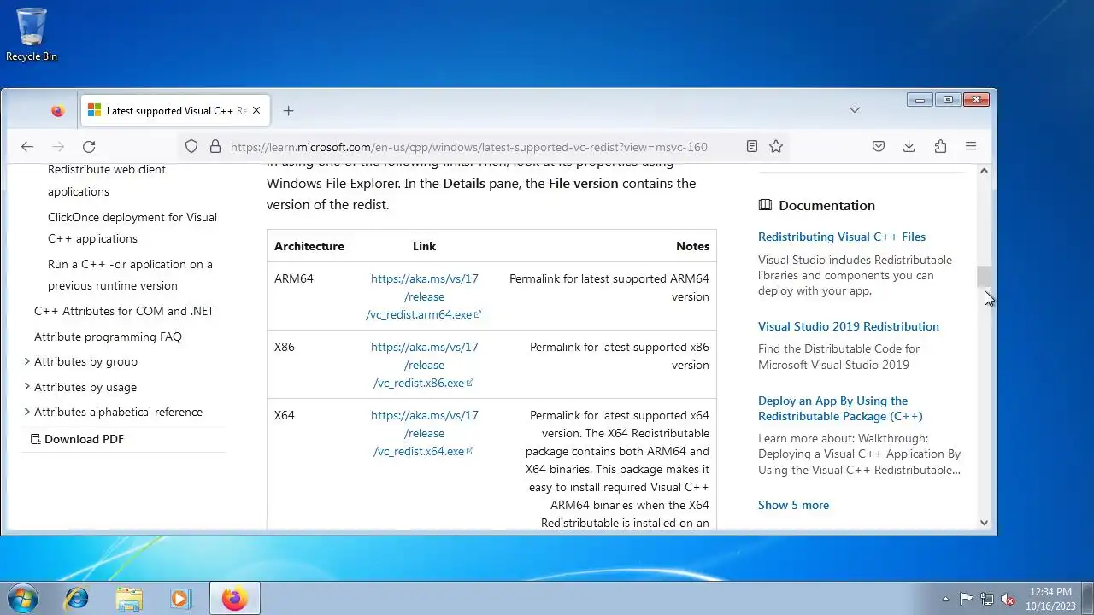Open the List all tabs dropdown

[x=854, y=110]
